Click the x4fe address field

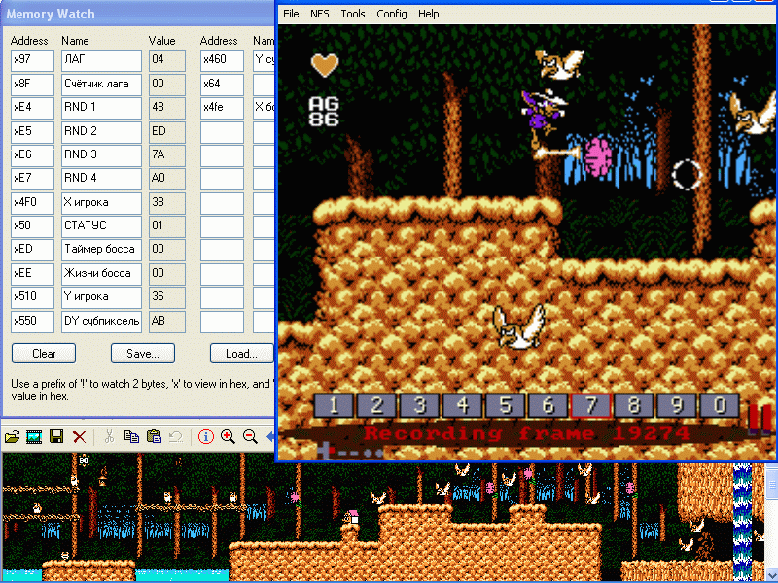[222, 108]
